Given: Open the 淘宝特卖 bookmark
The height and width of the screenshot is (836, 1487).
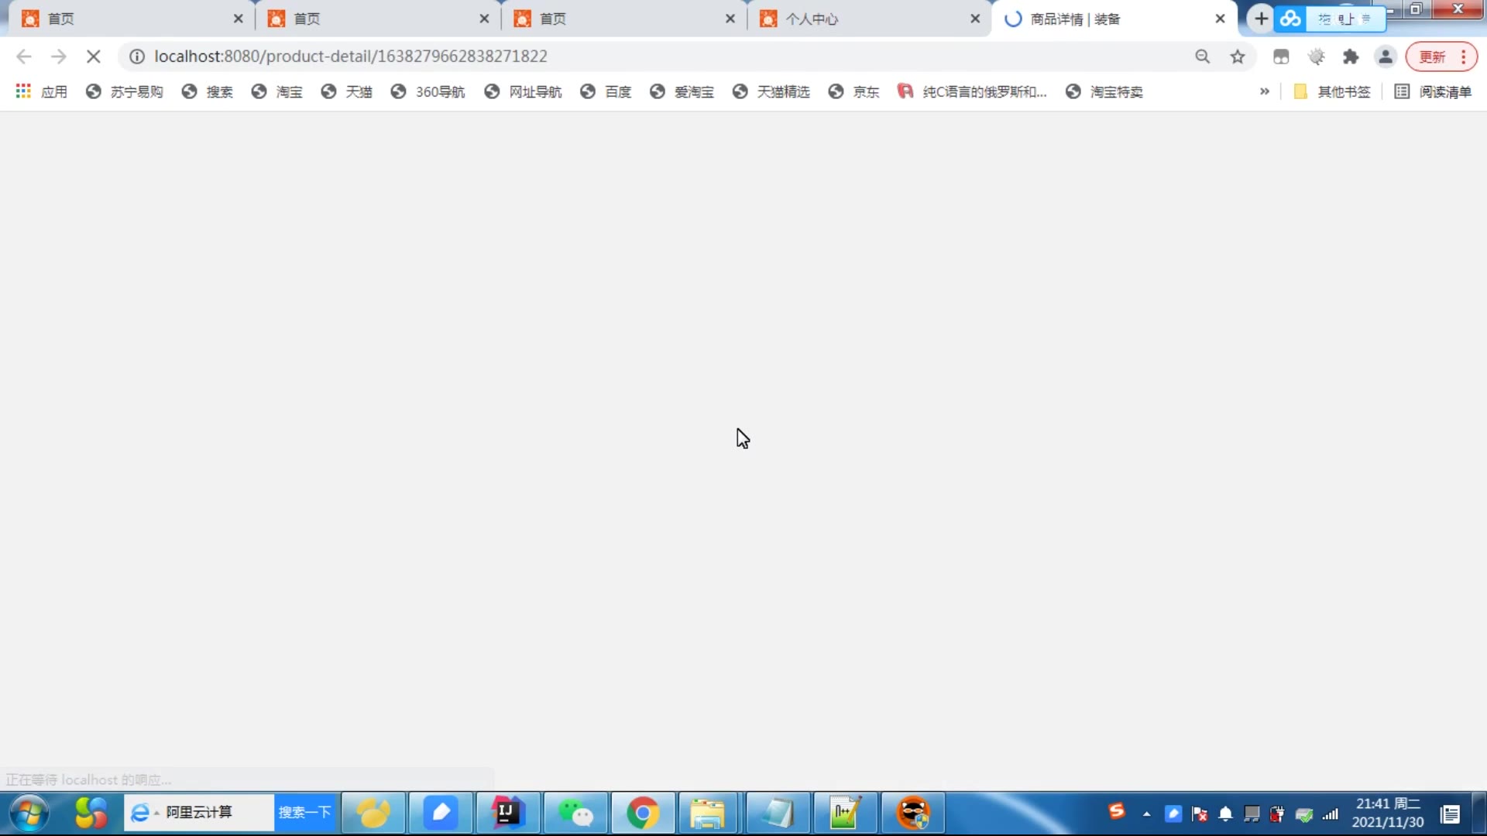Looking at the screenshot, I should [x=1105, y=91].
